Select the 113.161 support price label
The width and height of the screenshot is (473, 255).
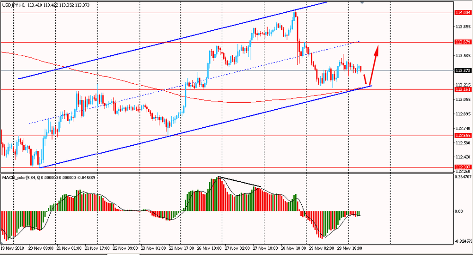pyautogui.click(x=463, y=89)
